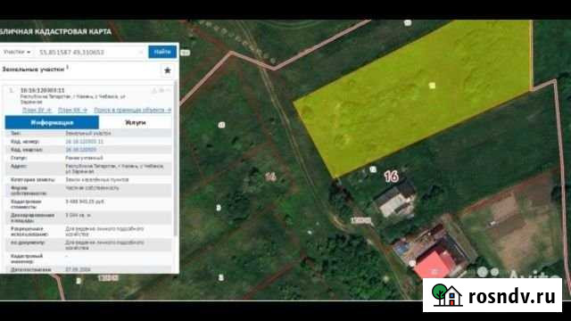Image resolution: width=571 pixels, height=321 pixels.
Task: Switch to the Услуги tab
Action: 136,123
